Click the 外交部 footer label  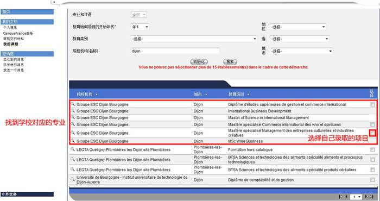(x=9, y=194)
